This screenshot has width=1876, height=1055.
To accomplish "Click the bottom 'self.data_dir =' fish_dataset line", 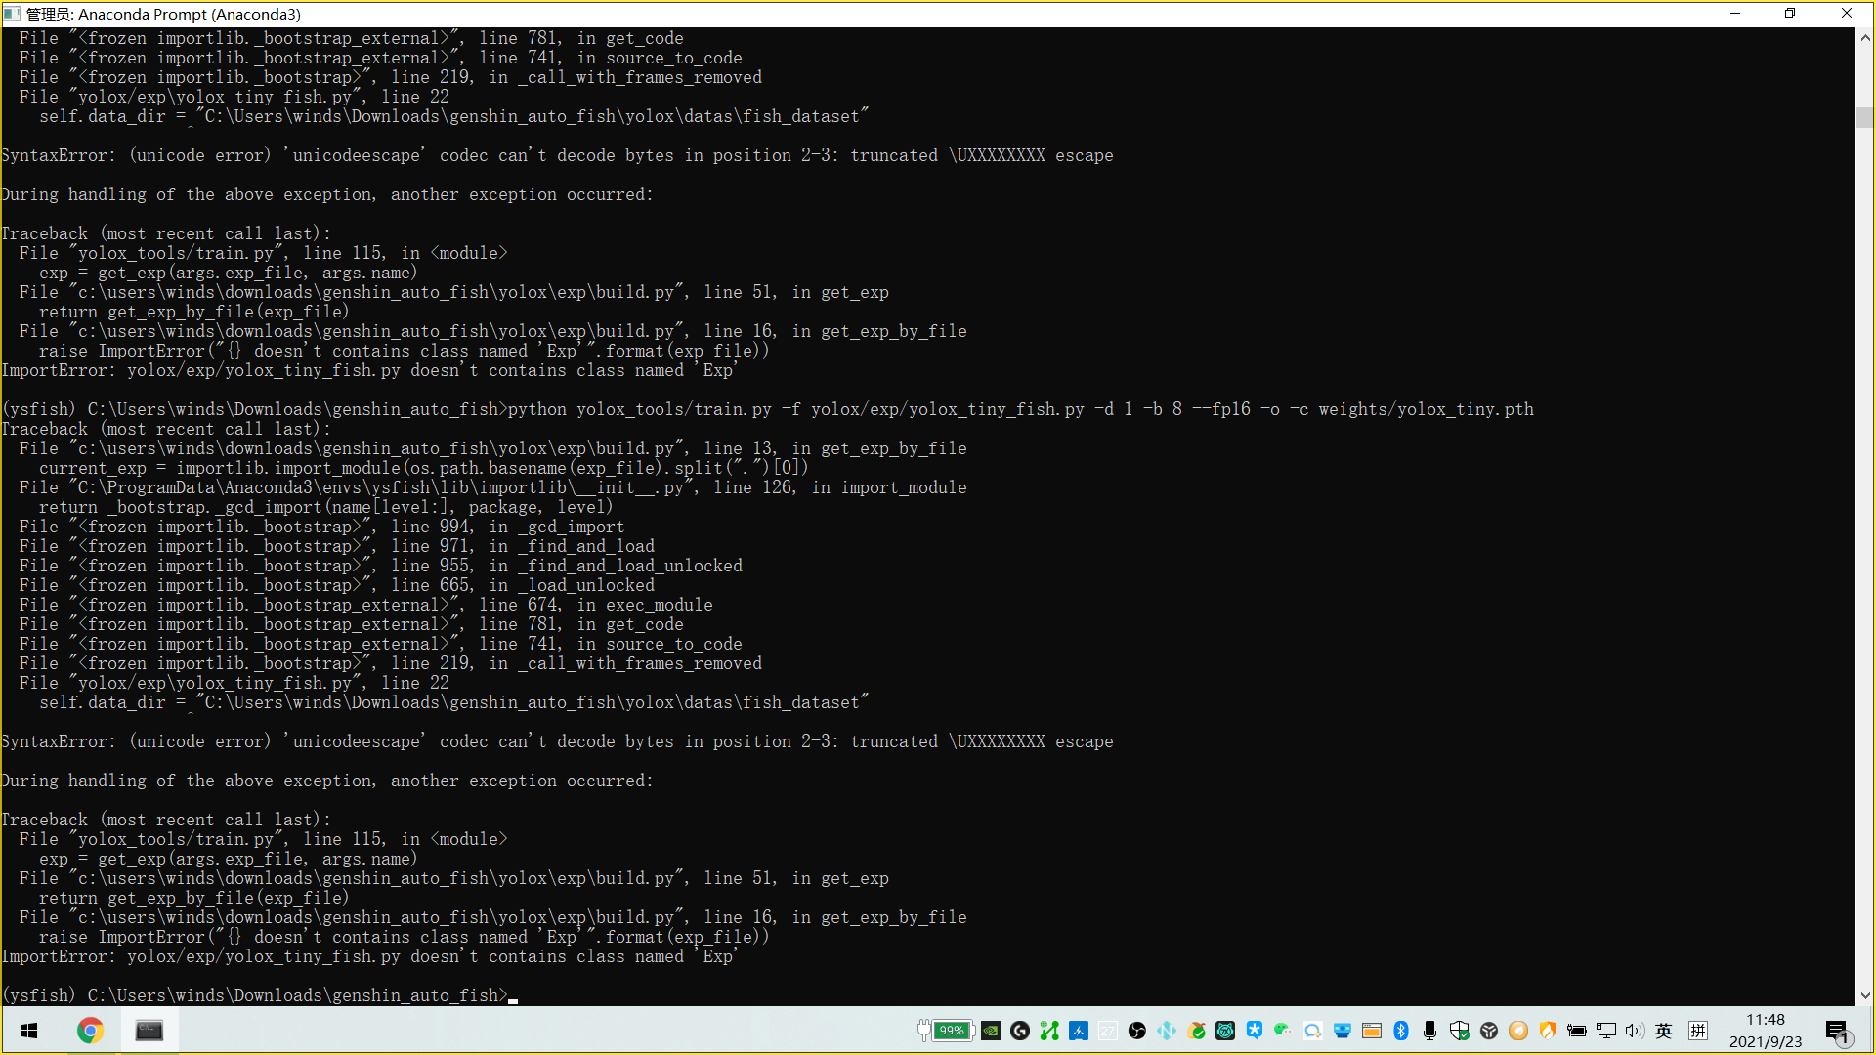I will pyautogui.click(x=453, y=702).
